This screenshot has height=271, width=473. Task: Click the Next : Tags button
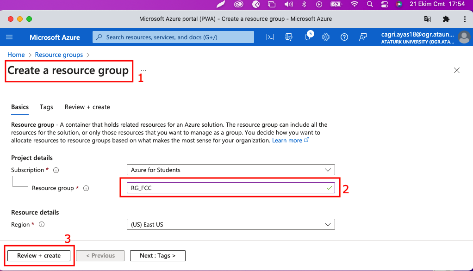[157, 256]
